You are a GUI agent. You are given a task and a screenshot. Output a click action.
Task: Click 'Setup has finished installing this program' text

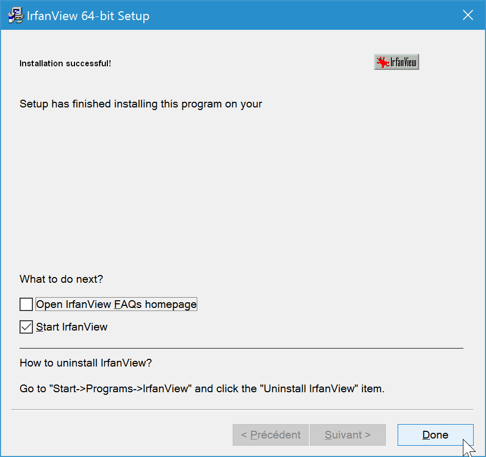pos(141,104)
